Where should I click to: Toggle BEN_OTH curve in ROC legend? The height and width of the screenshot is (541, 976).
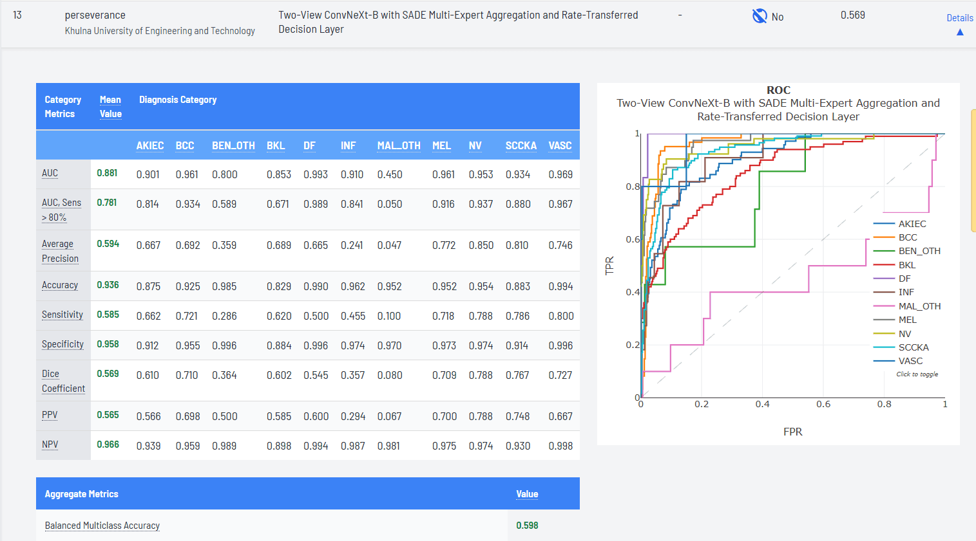(x=907, y=251)
